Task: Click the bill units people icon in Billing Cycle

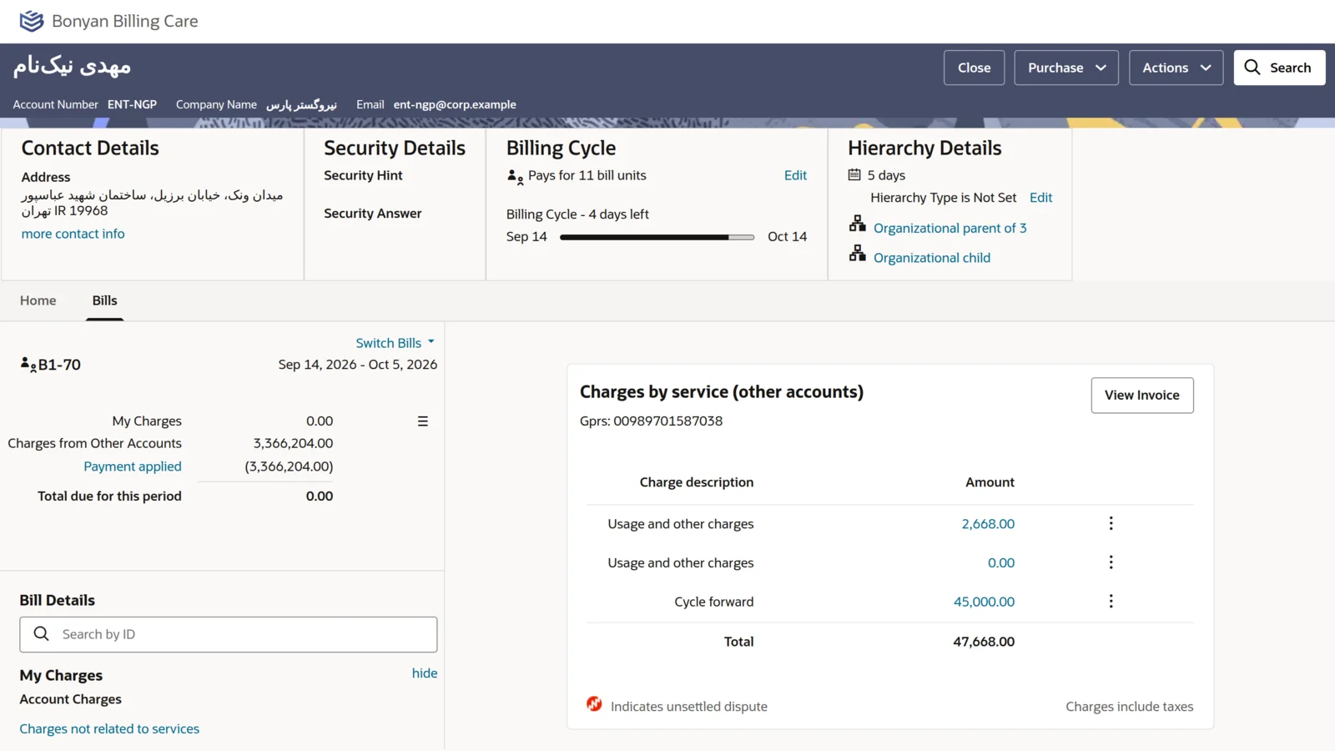Action: point(515,176)
